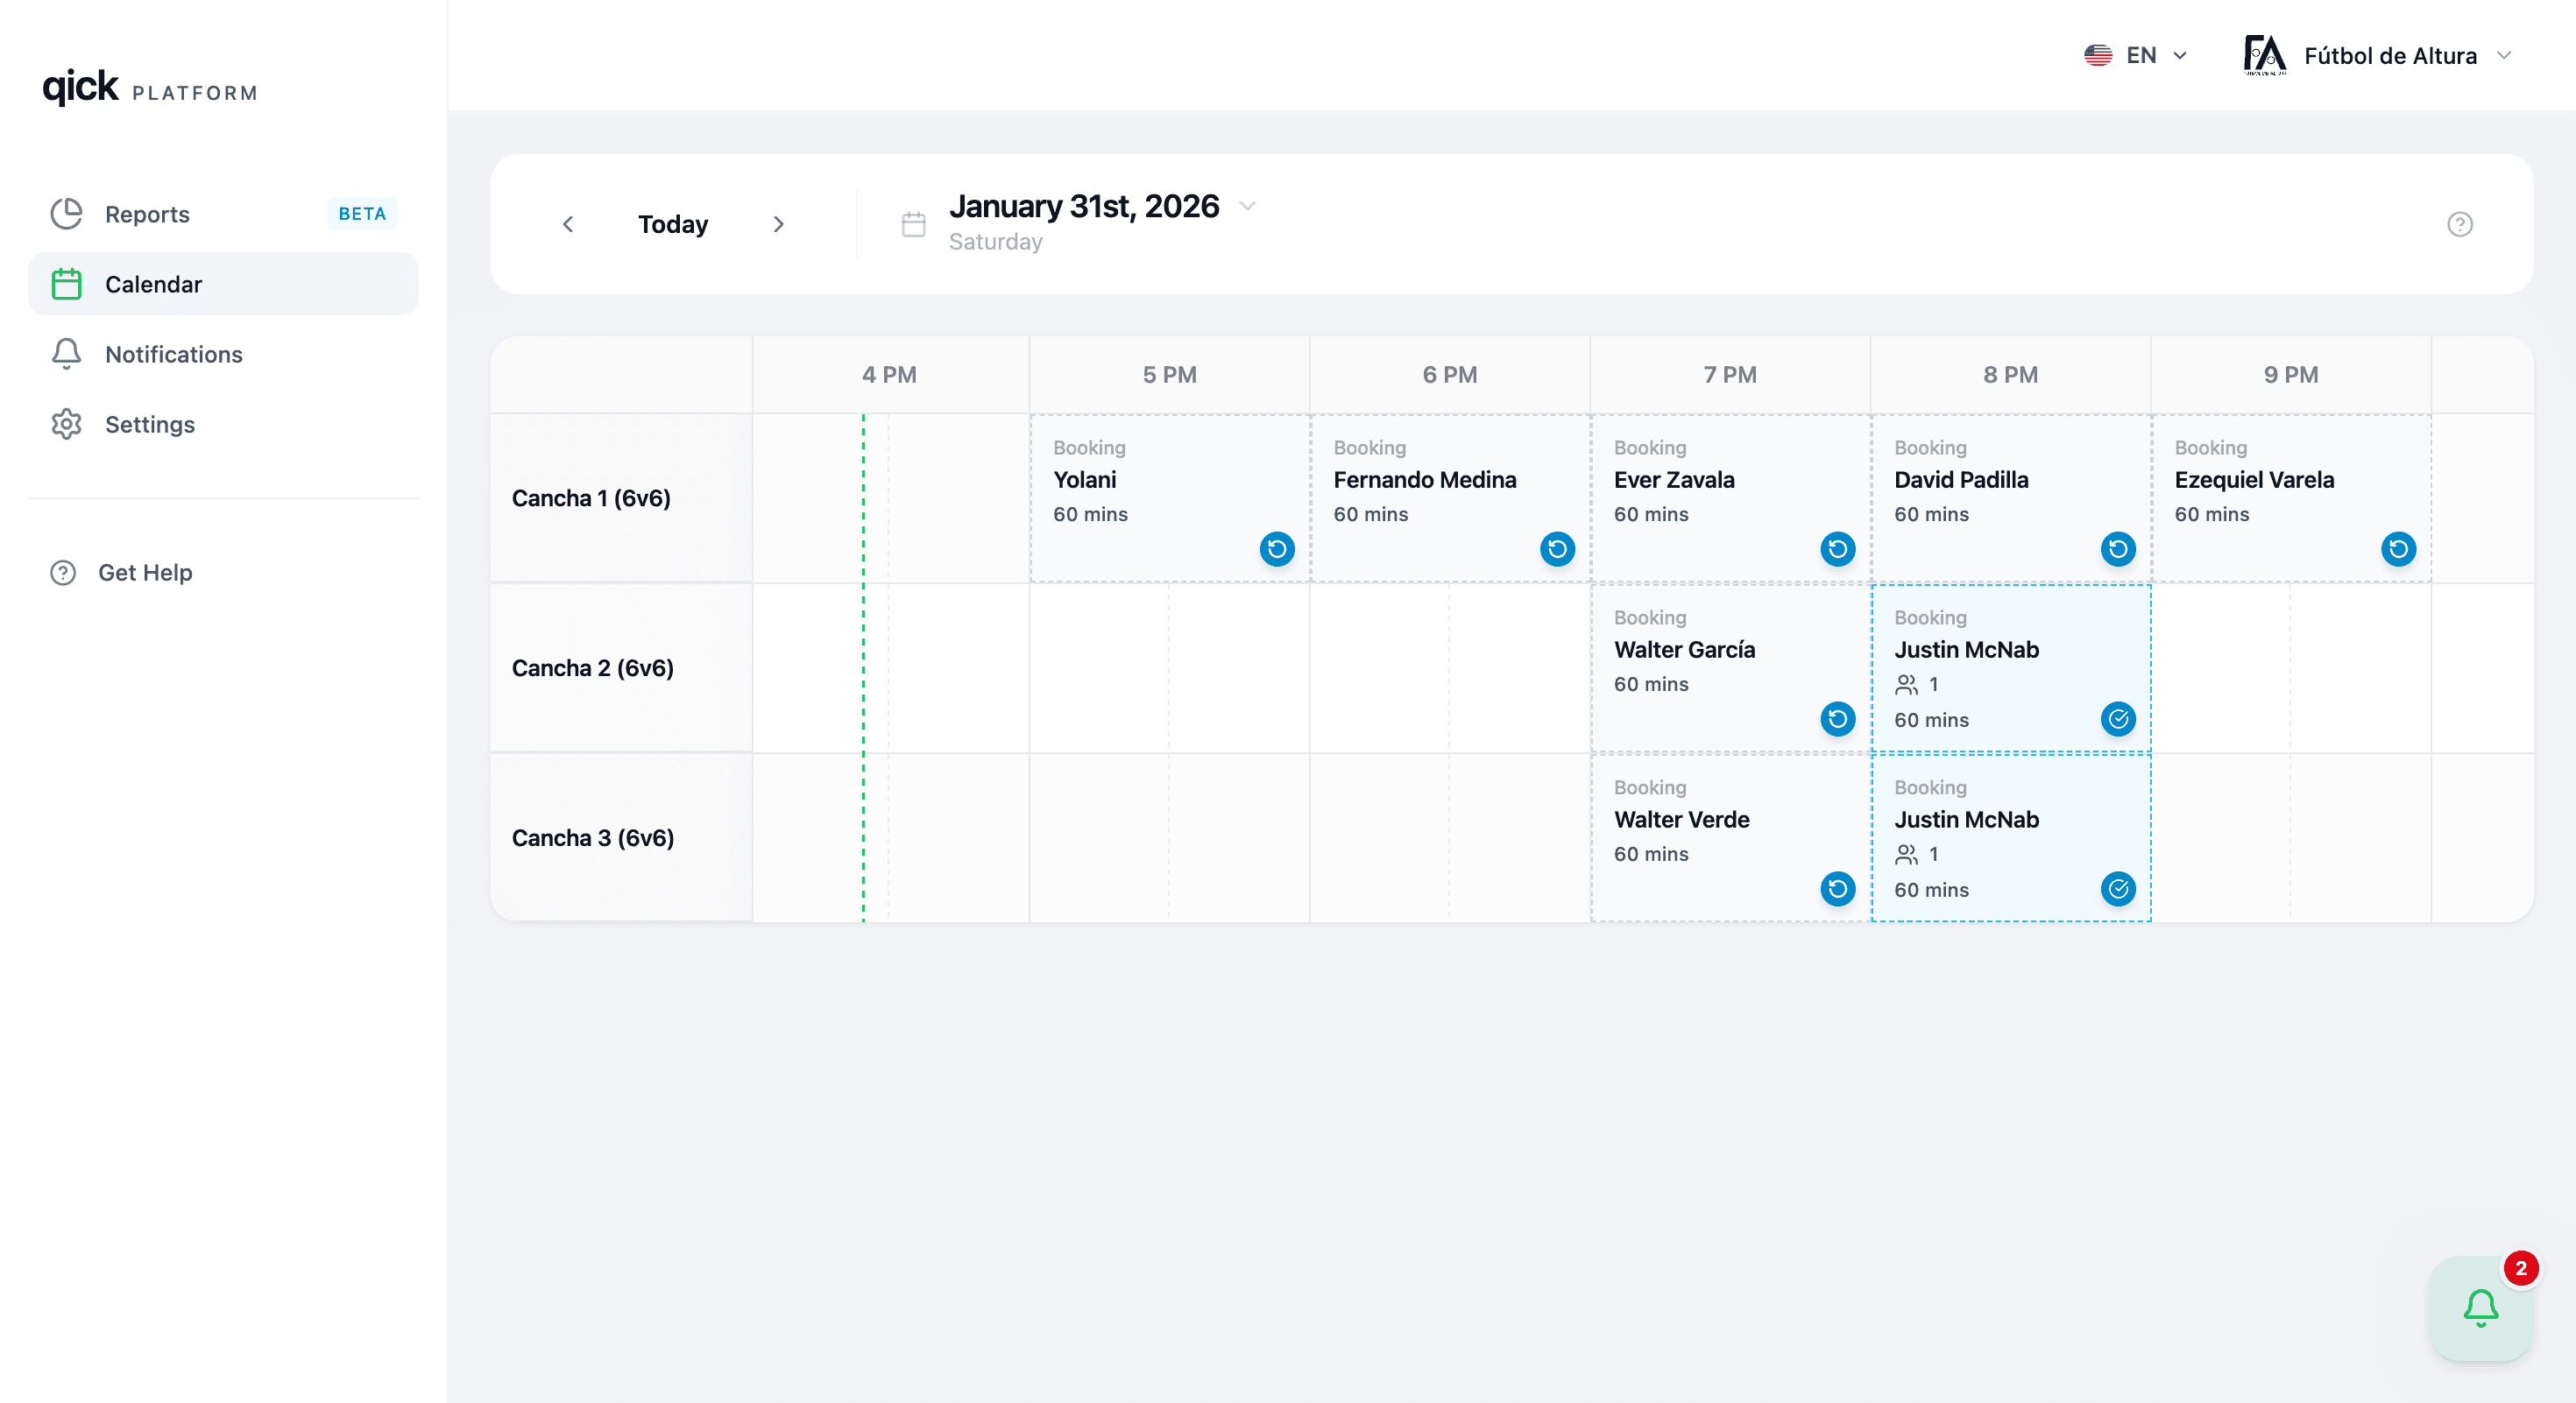This screenshot has width=2576, height=1403.
Task: Click the recurring icon on Walter Verde's booking
Action: 1837,888
